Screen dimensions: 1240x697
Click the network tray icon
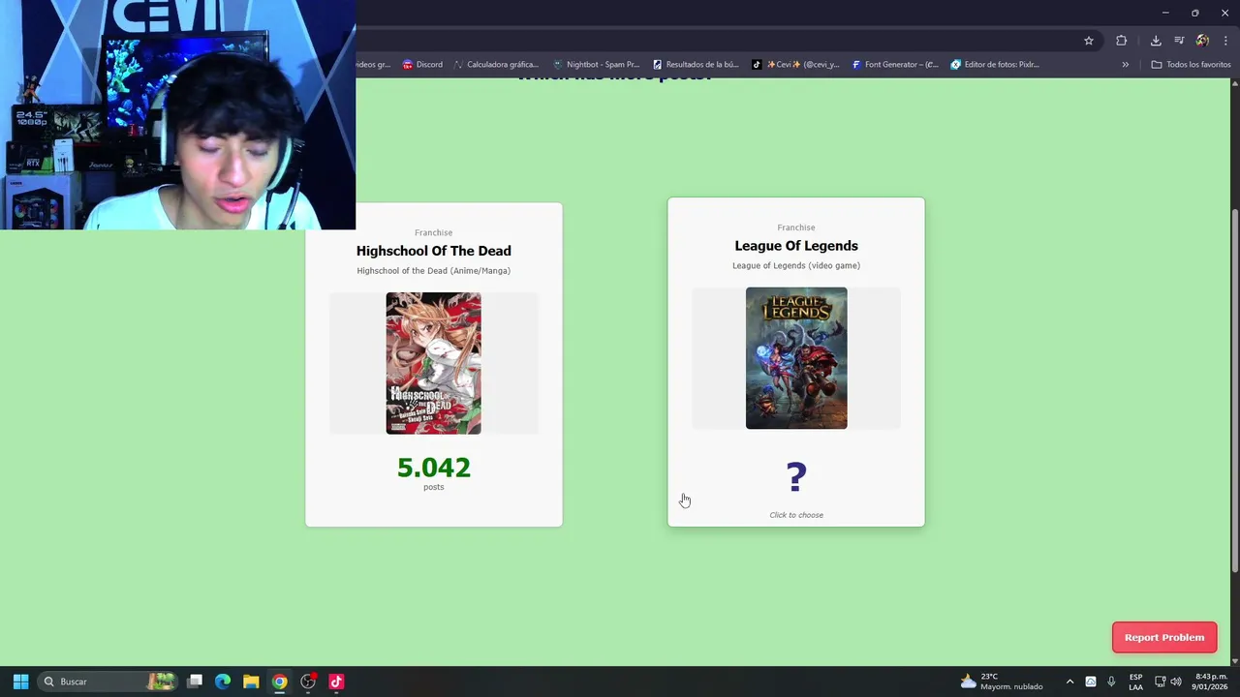(1160, 682)
